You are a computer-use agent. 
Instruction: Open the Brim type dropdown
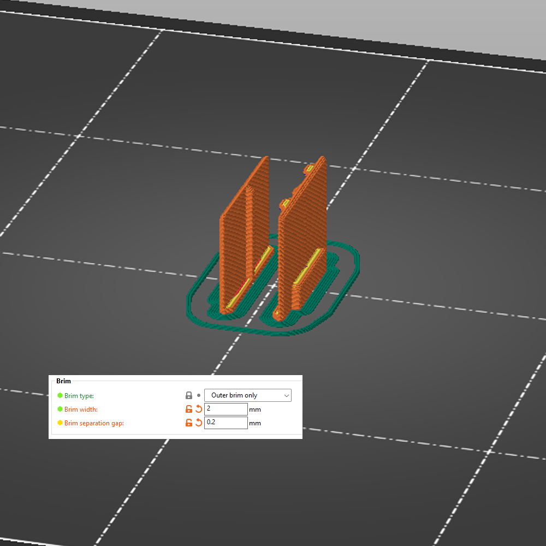tap(247, 395)
